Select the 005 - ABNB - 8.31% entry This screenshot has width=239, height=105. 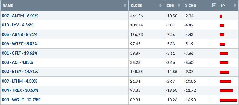pyautogui.click(x=20, y=35)
